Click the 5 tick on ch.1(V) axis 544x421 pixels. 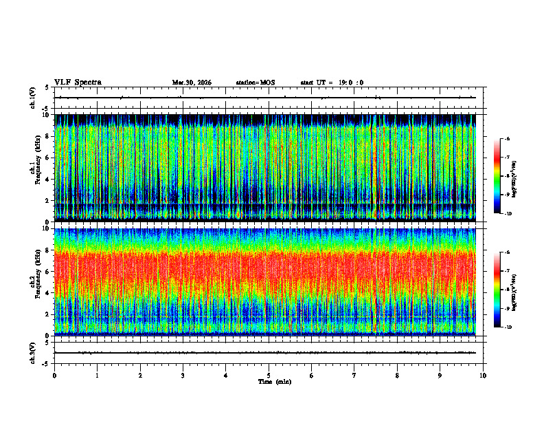(x=47, y=87)
